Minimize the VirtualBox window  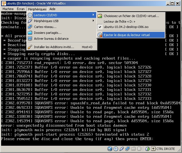(168, 3)
